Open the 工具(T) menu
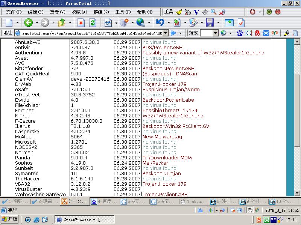This screenshot has width=301, height=225. (123, 12)
